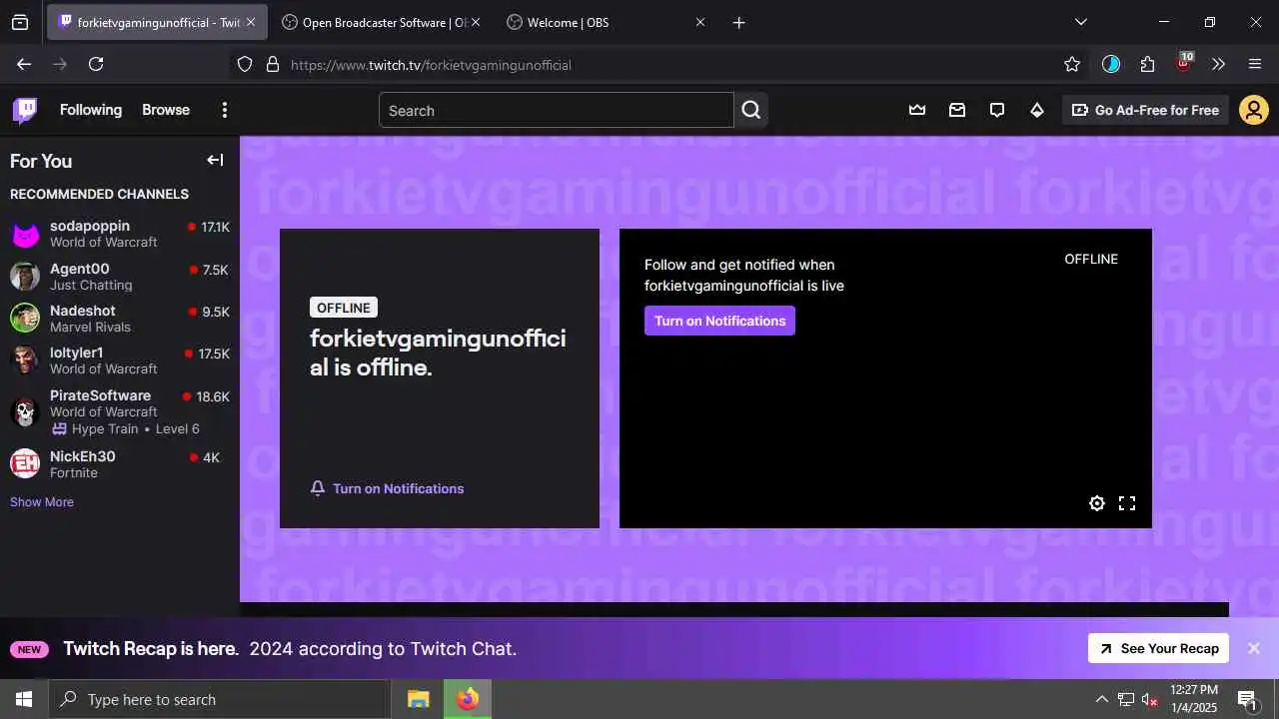Open Firefox extensions puzzle icon
Screen dimensions: 1279x719
(x=1147, y=64)
